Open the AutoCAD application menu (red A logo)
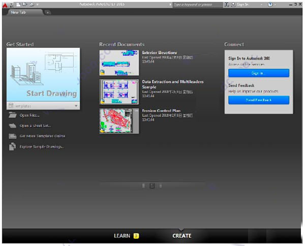The image size is (305, 246). click(5, 5)
